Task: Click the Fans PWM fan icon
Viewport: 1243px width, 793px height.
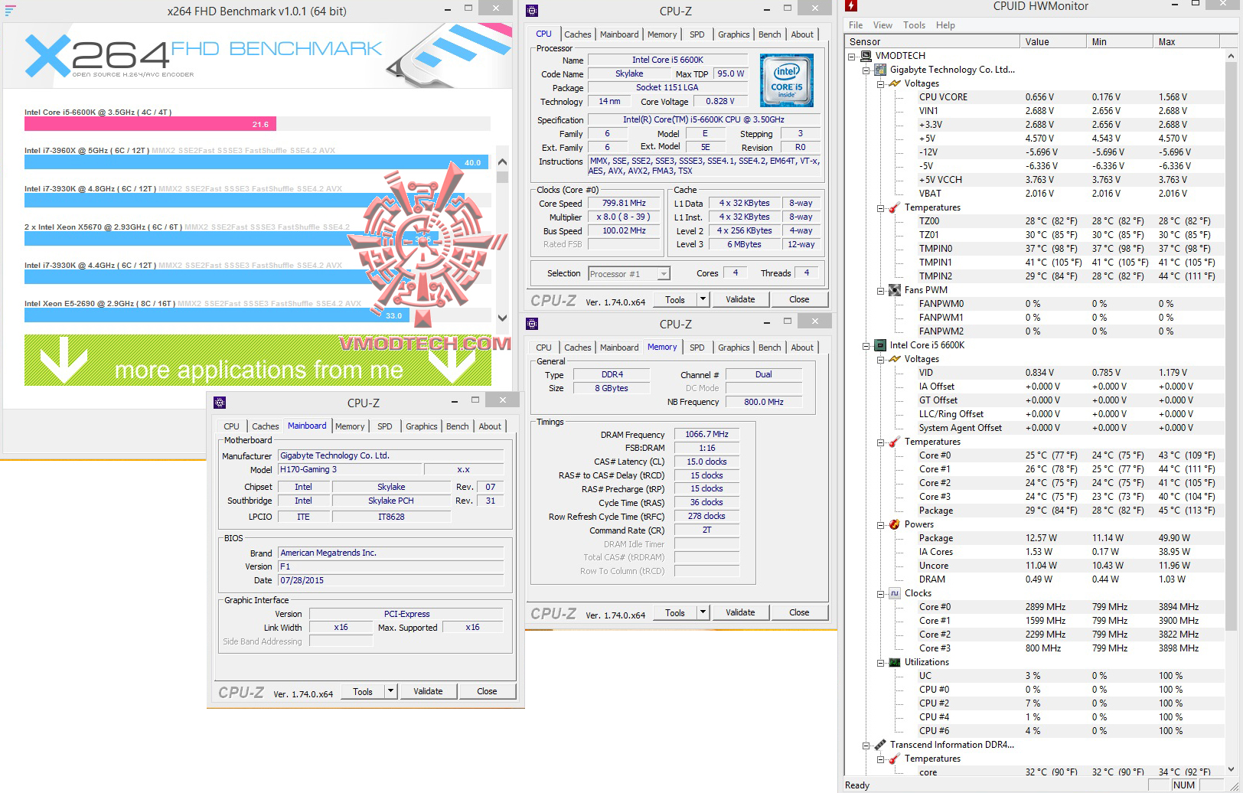Action: tap(895, 290)
